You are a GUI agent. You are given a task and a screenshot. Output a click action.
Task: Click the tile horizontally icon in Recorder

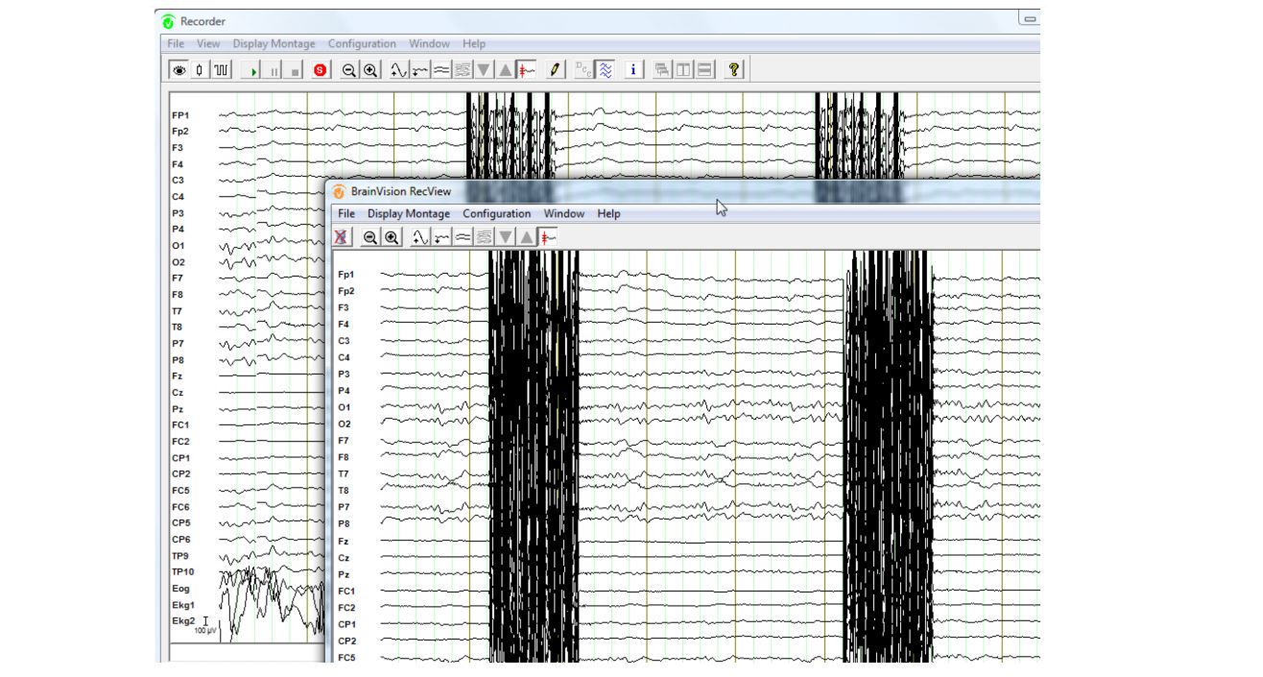tap(704, 70)
